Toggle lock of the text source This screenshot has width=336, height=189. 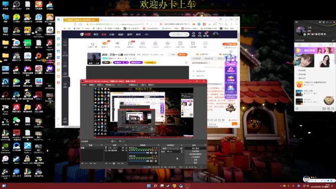point(126,148)
